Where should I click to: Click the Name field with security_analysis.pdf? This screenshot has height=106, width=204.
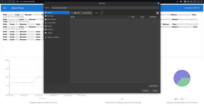click(x=105, y=8)
